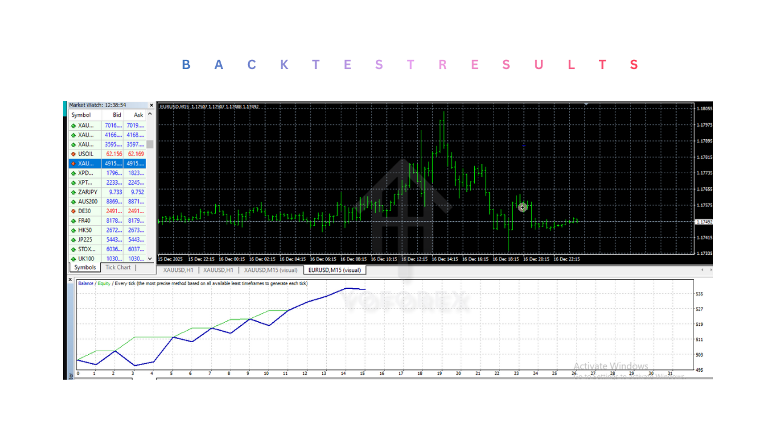Click the Bid column header
Image resolution: width=776 pixels, height=436 pixels.
[x=116, y=115]
